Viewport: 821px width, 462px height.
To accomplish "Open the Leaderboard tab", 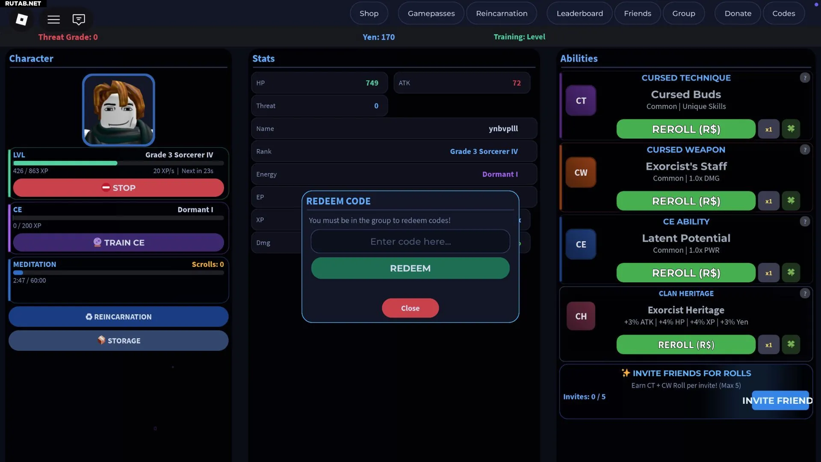I will (579, 13).
